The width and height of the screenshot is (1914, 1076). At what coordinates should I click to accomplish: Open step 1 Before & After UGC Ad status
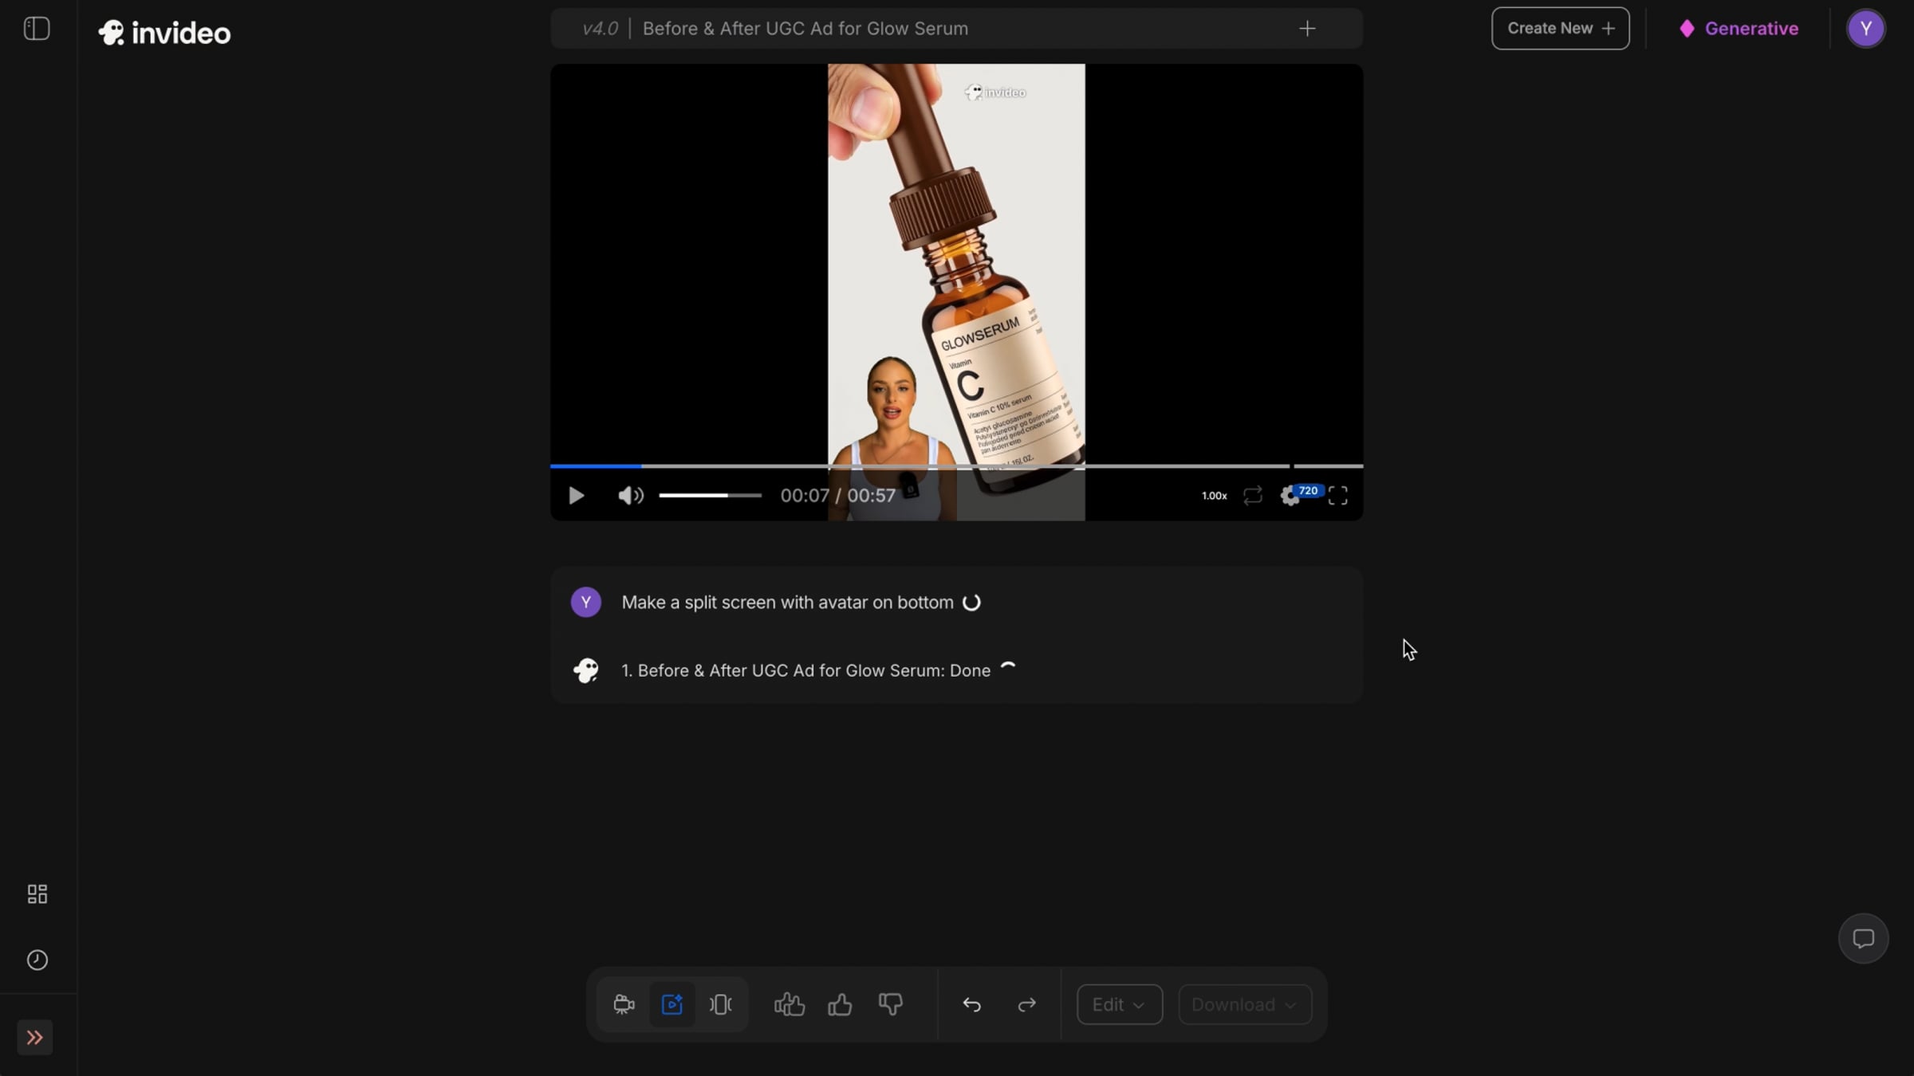[x=805, y=671]
